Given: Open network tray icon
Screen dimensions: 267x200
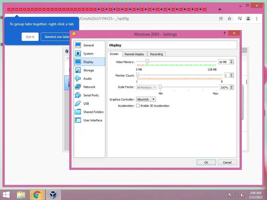Looking at the screenshot, I should click(x=236, y=195).
